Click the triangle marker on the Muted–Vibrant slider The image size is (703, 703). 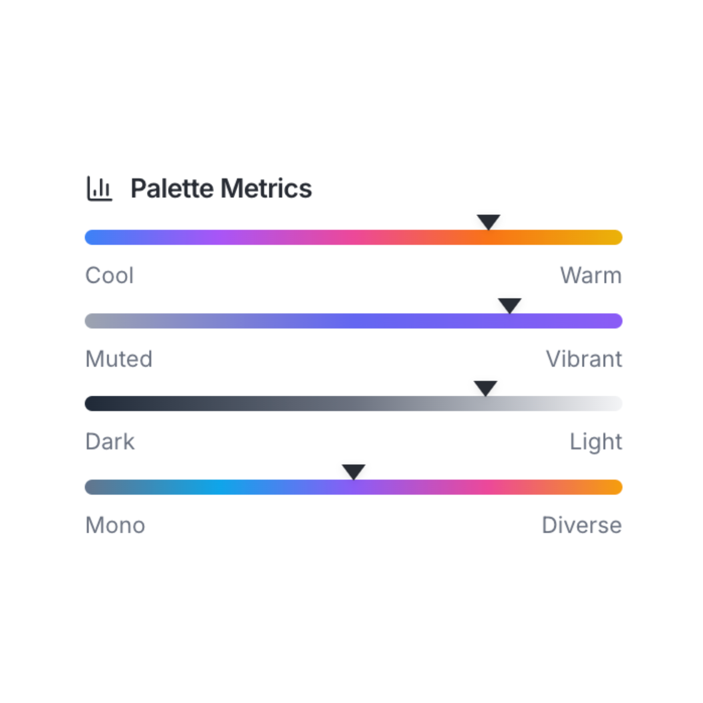(x=509, y=305)
